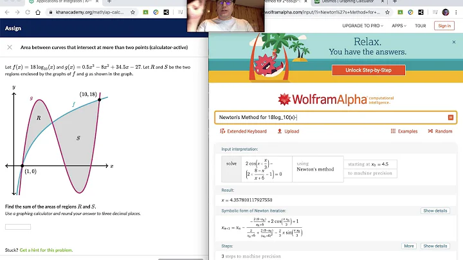Open Chrome menu three dots in right browser
The height and width of the screenshot is (260, 463).
click(x=456, y=12)
